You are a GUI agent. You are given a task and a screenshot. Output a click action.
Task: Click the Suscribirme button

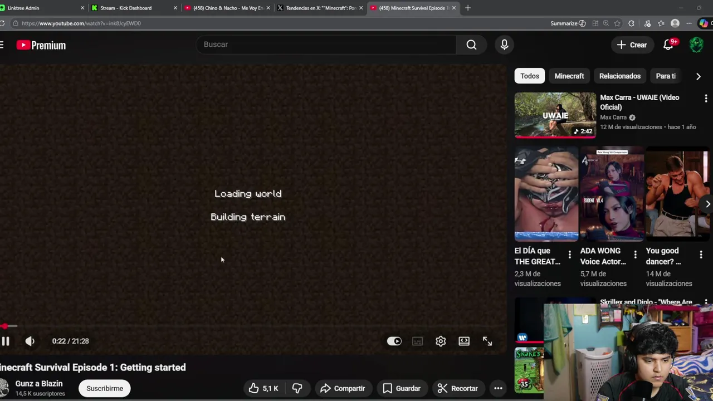(105, 388)
